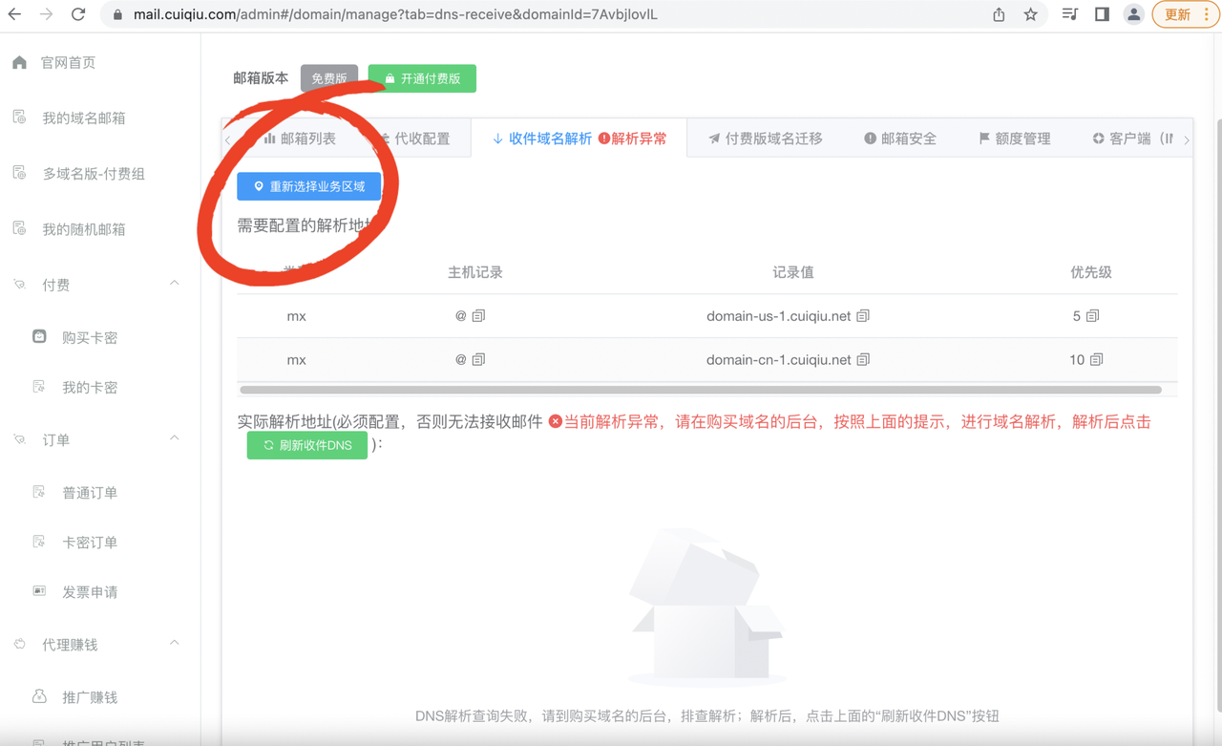Click the 记录值 column header
The image size is (1222, 746).
point(792,272)
